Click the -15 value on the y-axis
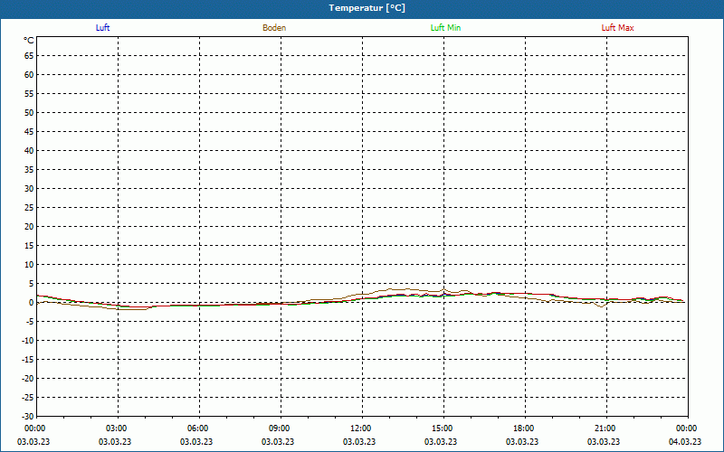 [x=28, y=359]
